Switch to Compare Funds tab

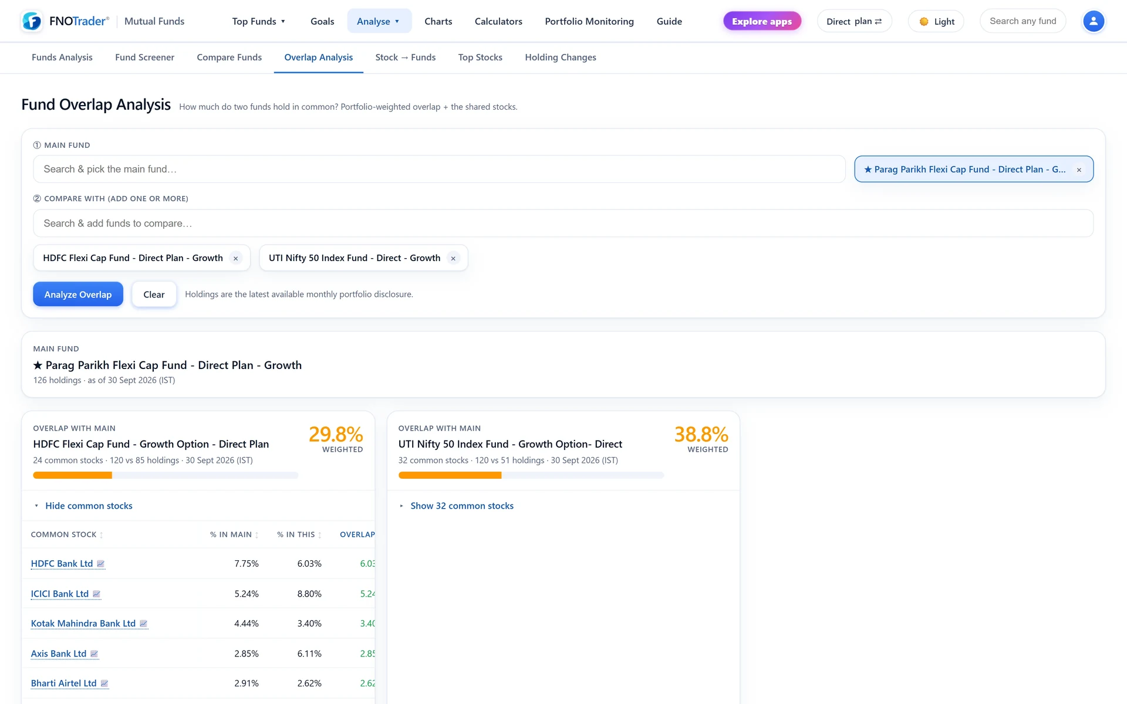(x=230, y=57)
